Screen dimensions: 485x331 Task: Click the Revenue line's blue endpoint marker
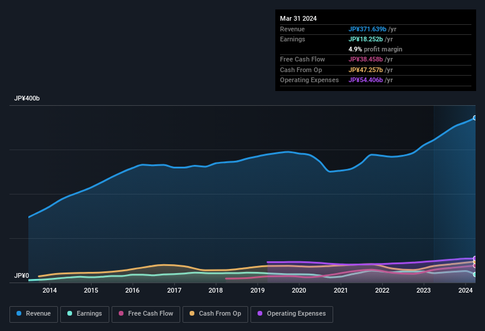475,118
